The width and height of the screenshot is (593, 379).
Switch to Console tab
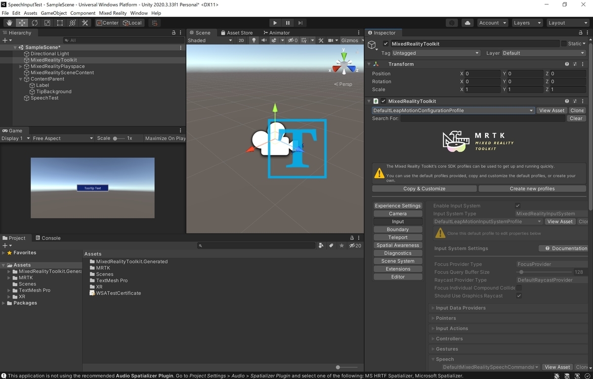pos(48,238)
